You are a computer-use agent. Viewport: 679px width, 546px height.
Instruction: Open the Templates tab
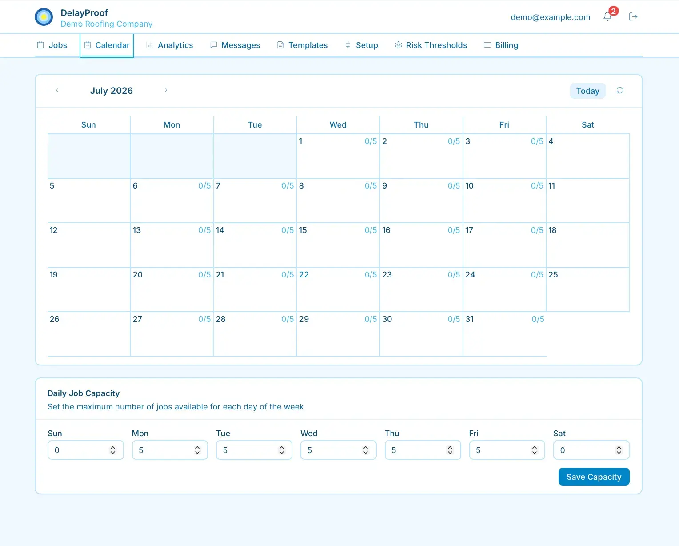click(302, 45)
